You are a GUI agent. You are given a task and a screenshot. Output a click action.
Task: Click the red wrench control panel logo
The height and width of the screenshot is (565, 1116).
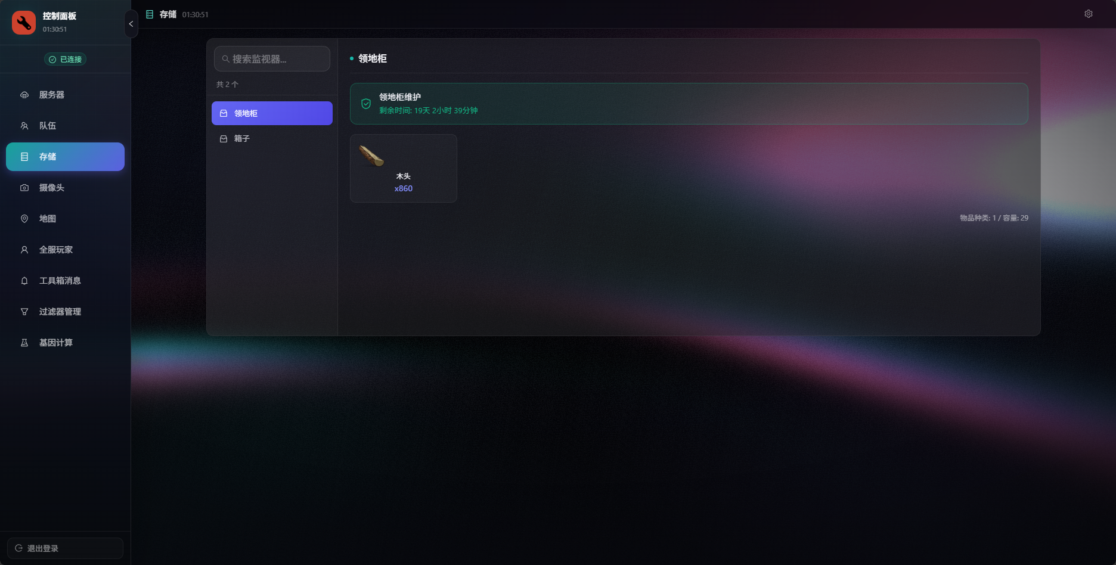24,23
